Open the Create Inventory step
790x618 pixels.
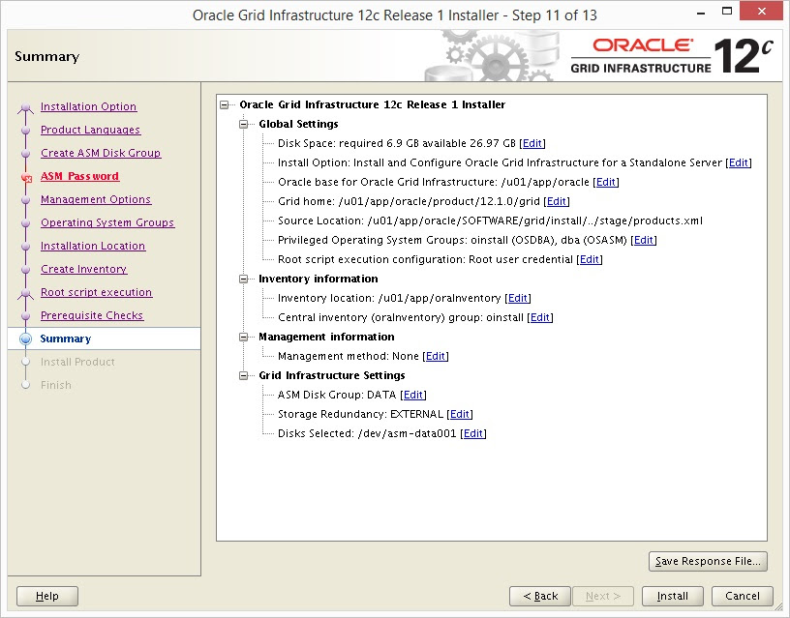(x=83, y=269)
